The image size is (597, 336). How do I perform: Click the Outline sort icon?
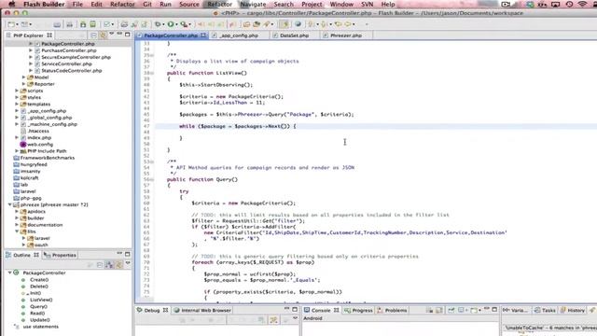point(109,265)
